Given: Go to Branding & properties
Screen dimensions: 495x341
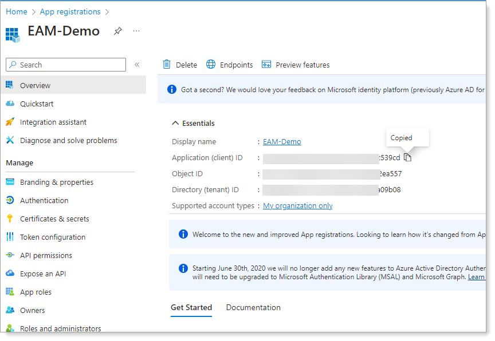Looking at the screenshot, I should (56, 182).
